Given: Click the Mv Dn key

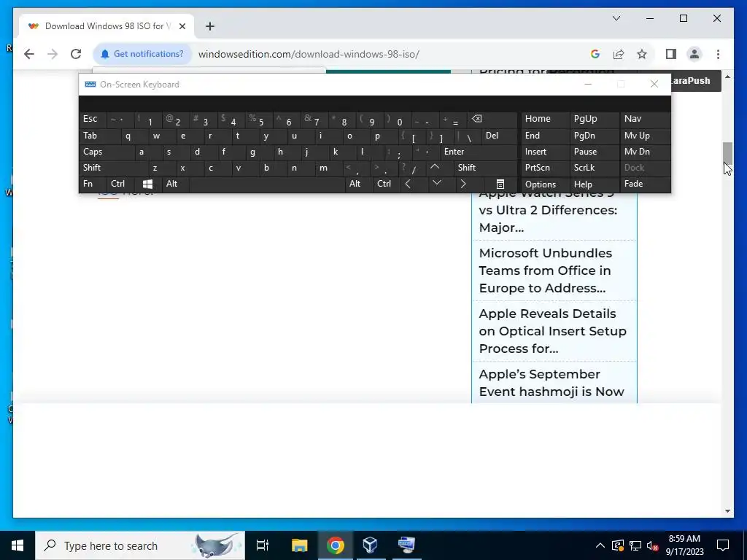Looking at the screenshot, I should (x=646, y=152).
